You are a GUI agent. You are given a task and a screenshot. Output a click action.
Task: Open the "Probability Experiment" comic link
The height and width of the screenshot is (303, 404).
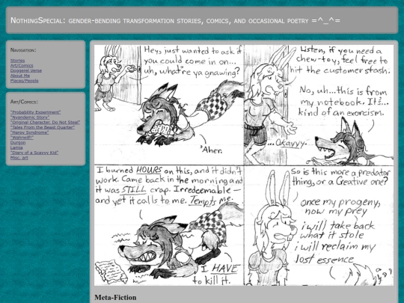[36, 112]
